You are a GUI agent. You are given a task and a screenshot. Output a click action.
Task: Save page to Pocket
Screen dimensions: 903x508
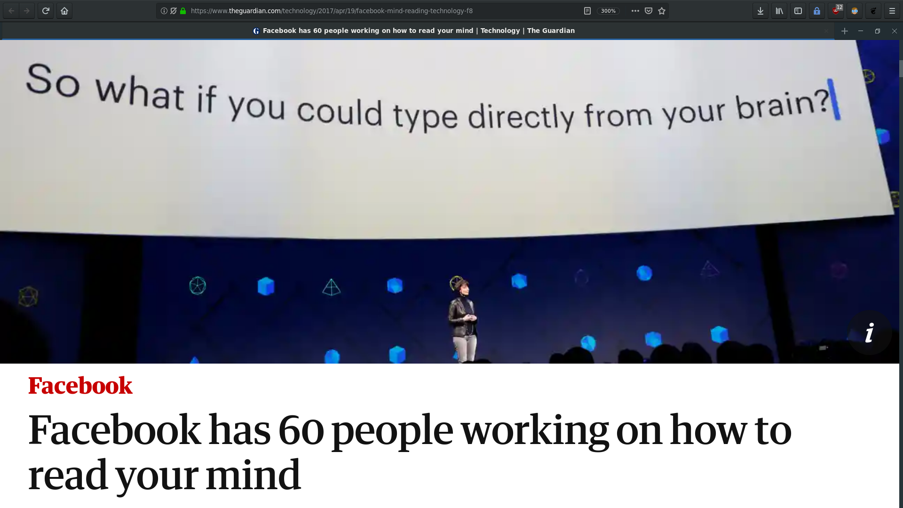tap(649, 11)
